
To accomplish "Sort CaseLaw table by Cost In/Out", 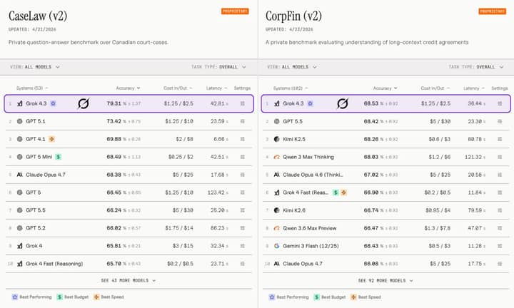I will pyautogui.click(x=178, y=88).
